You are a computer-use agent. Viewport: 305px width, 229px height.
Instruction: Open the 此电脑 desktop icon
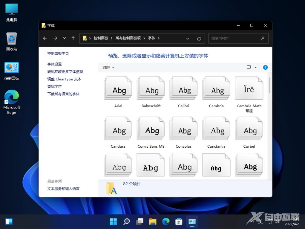11,11
